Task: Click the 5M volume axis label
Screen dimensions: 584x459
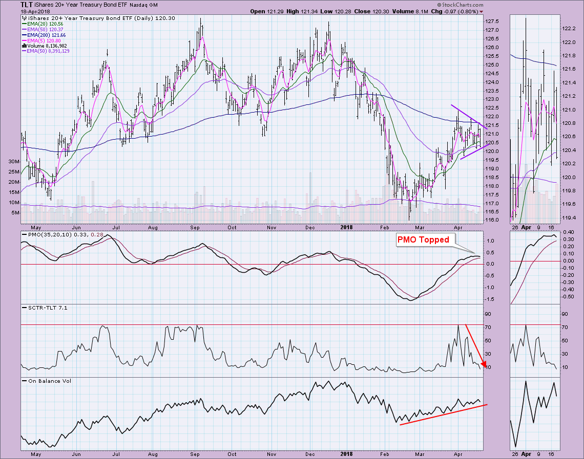Action: click(x=15, y=213)
